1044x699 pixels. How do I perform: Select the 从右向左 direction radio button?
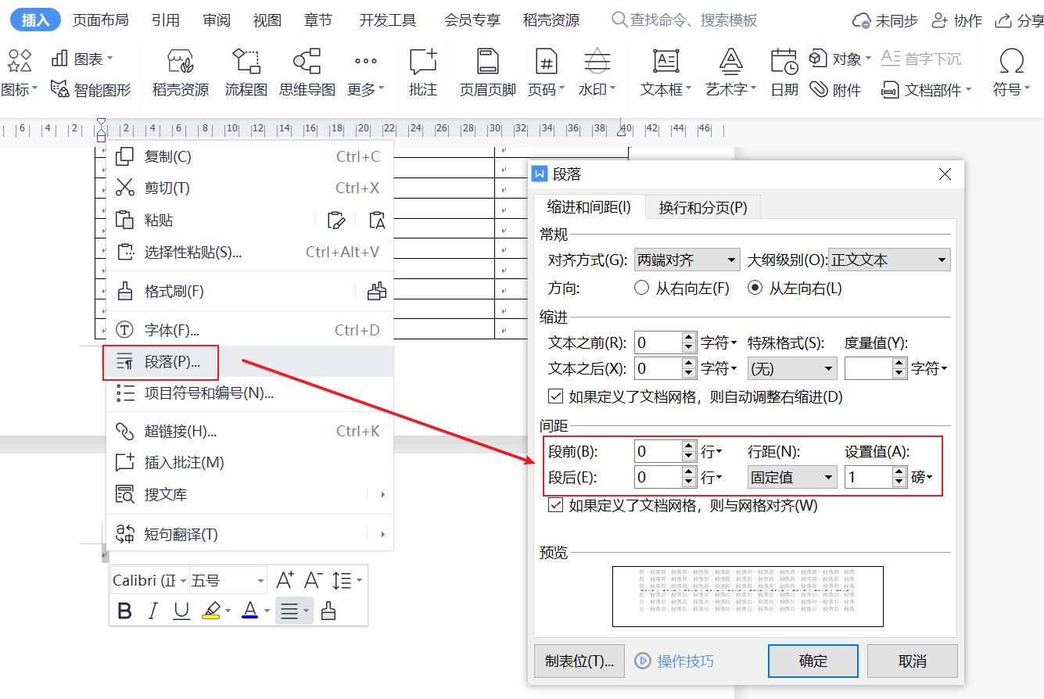[x=642, y=289]
